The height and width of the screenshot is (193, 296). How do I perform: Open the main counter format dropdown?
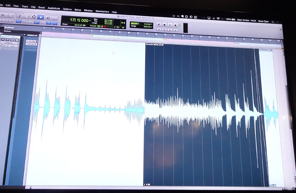(x=90, y=21)
